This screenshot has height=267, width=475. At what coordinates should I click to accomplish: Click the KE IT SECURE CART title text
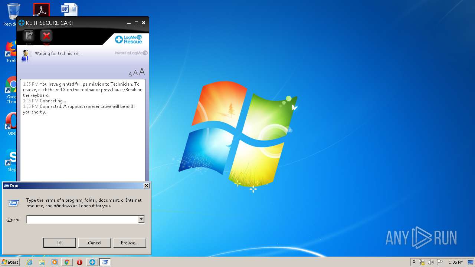[50, 23]
